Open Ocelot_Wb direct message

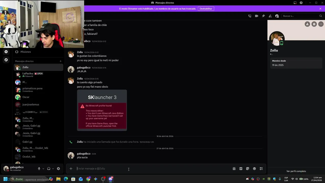tap(38, 157)
